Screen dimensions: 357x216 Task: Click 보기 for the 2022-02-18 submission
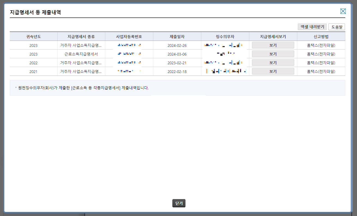point(273,71)
